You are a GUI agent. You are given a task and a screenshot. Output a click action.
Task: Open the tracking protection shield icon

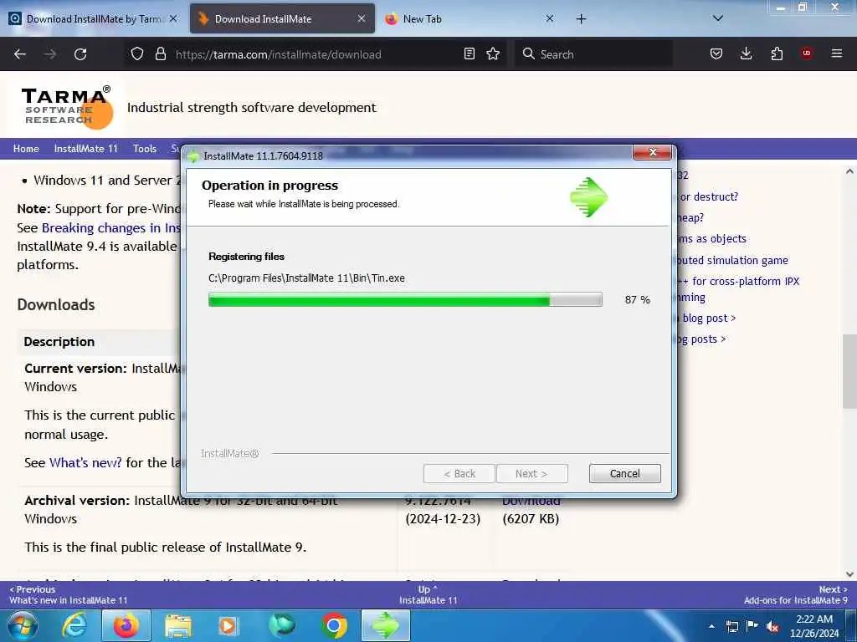137,53
